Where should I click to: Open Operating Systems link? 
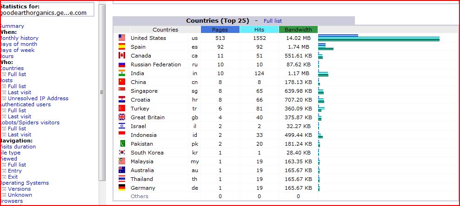(24, 183)
